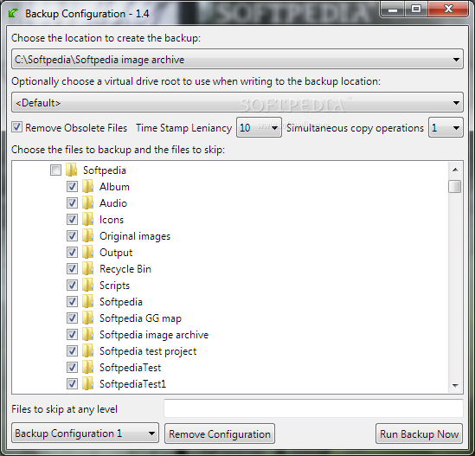Click the Run Backup Now button

click(x=420, y=434)
